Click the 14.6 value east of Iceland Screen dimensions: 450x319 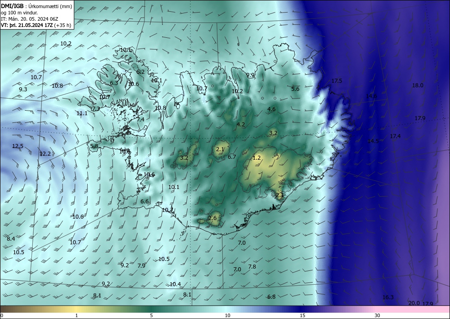tap(372, 96)
